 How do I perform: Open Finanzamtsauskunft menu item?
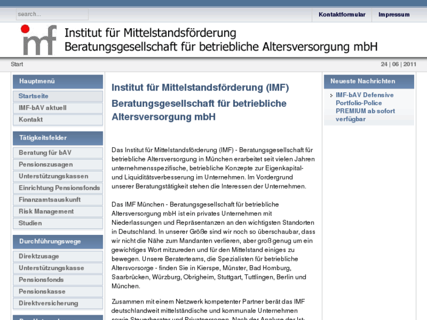[58, 200]
